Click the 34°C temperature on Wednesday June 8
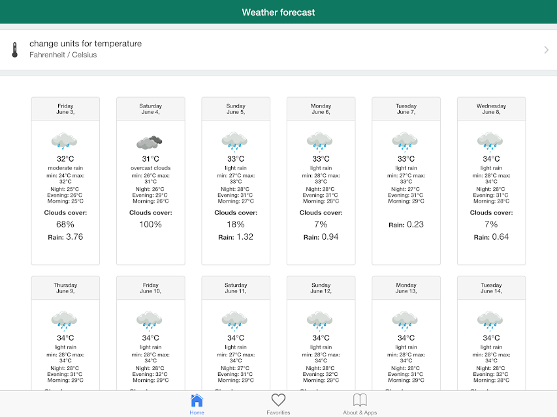Viewport: 557px width, 417px height. point(491,159)
